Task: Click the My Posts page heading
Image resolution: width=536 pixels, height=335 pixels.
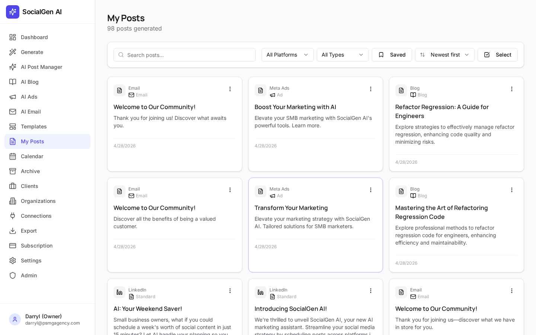Action: [x=126, y=18]
